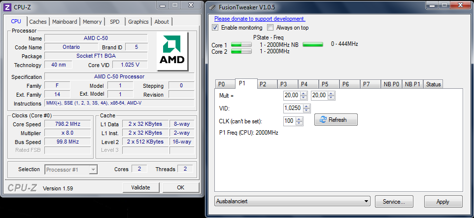Select the CPU tab in CPU-Z
Image resolution: width=474 pixels, height=218 pixels.
pos(16,21)
